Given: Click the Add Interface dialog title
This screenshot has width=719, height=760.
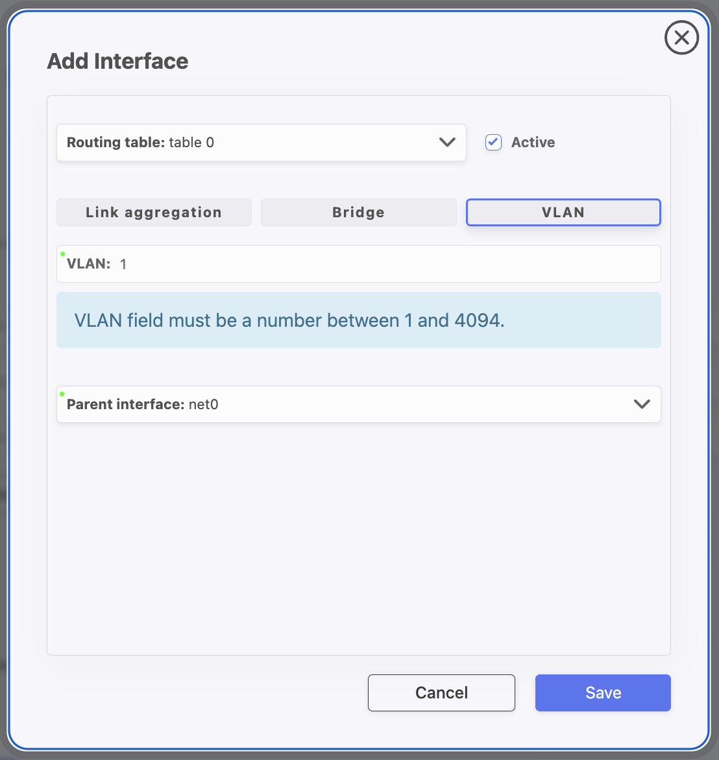Looking at the screenshot, I should click(x=117, y=61).
